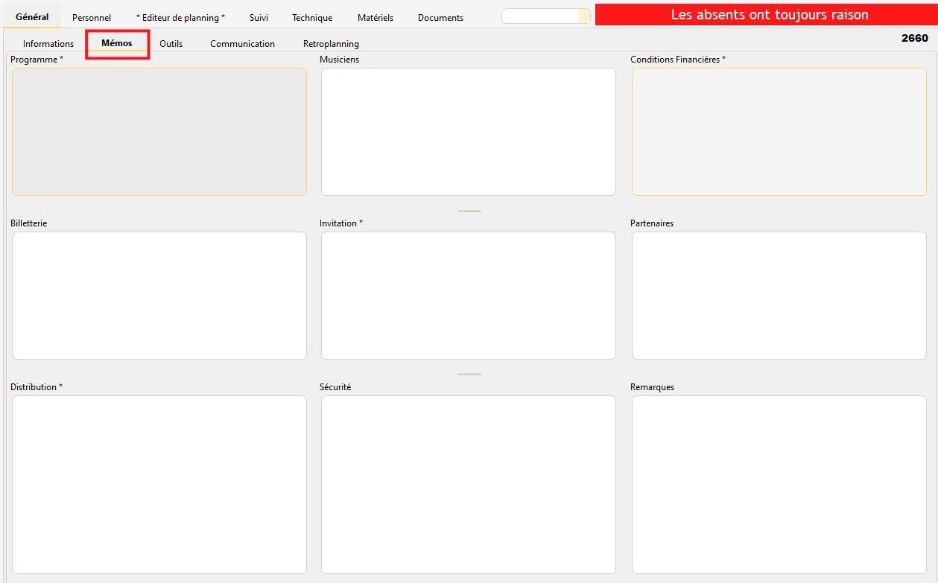
Task: Switch to the Informations sub-tab
Action: (48, 44)
